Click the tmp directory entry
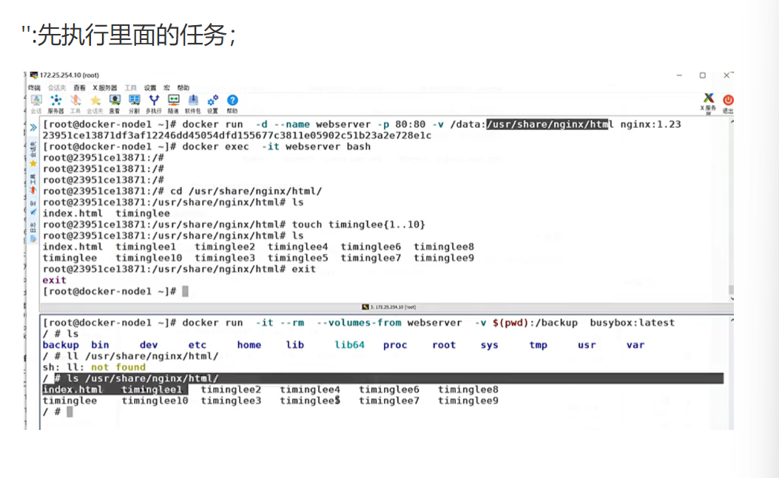 click(x=538, y=345)
